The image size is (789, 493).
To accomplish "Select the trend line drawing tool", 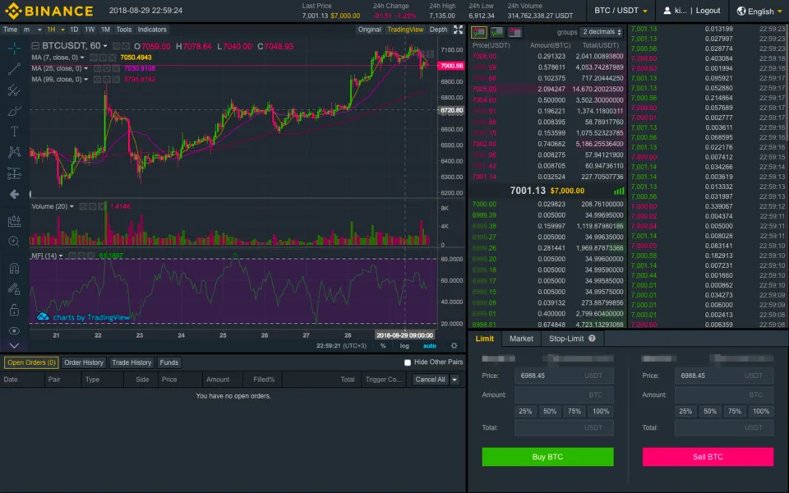I will pos(14,69).
